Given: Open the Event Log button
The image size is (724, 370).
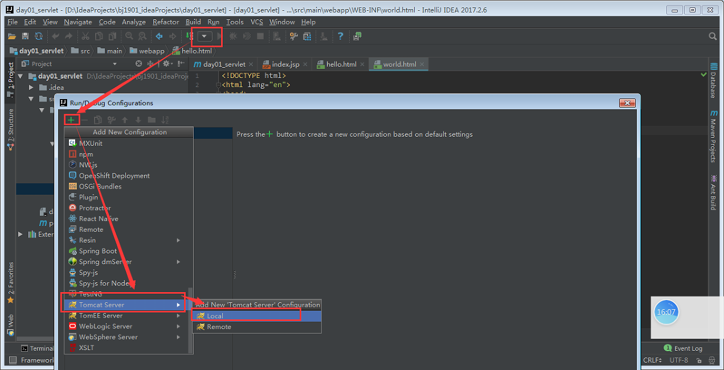Looking at the screenshot, I should click(683, 348).
